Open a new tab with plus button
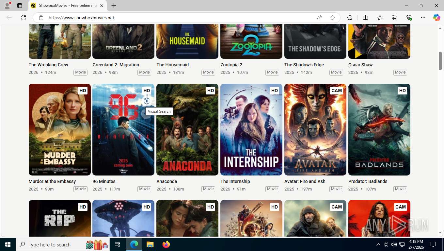 pyautogui.click(x=114, y=6)
